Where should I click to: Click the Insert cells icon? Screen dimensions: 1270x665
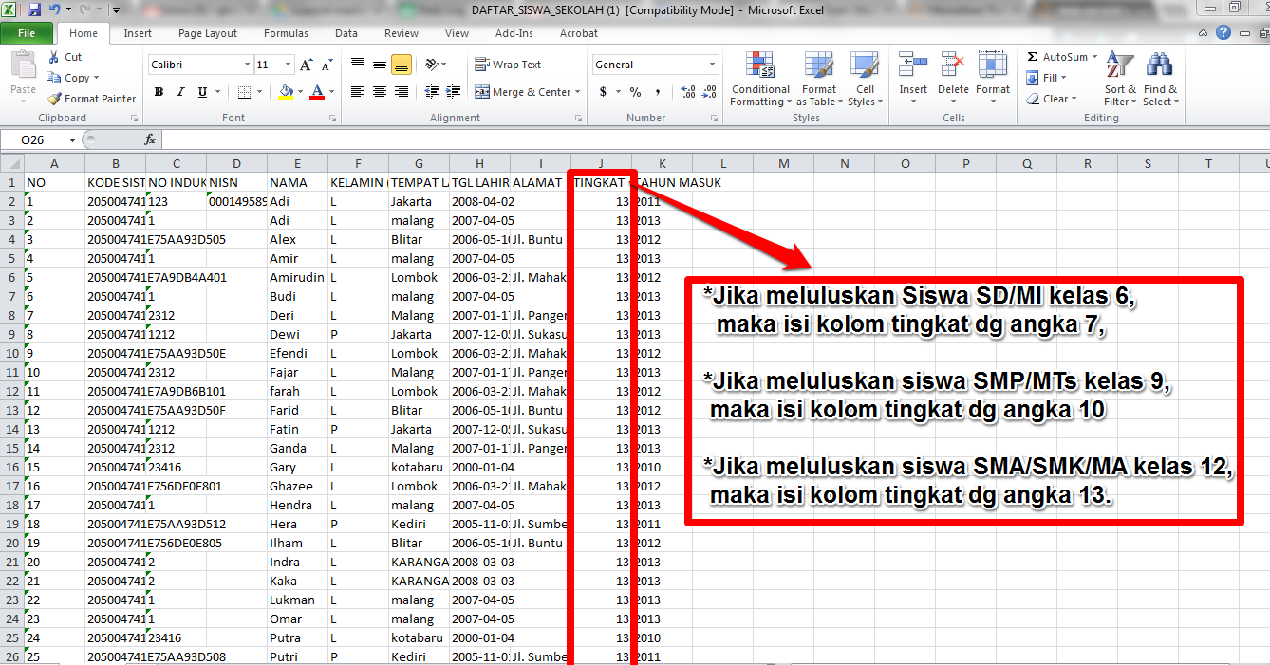click(x=913, y=66)
